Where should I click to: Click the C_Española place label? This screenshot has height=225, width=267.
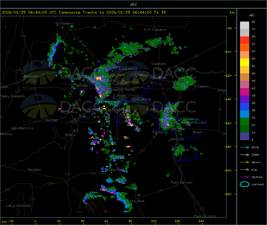pos(128,69)
